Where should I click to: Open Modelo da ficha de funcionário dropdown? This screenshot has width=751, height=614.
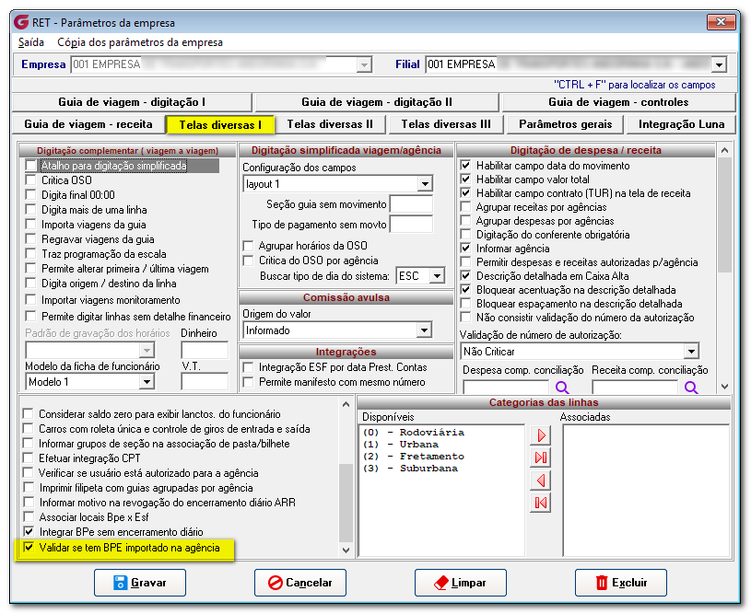click(x=147, y=382)
